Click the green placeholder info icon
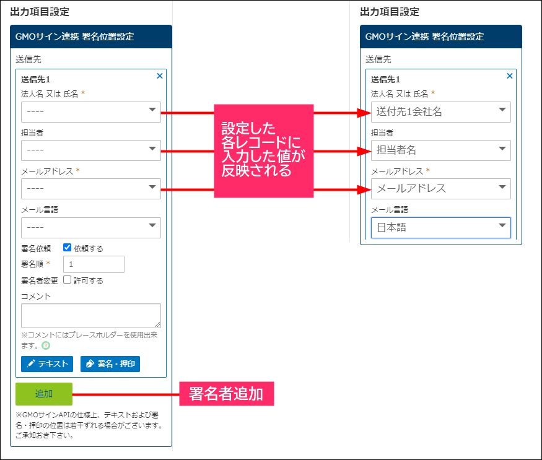 pos(46,345)
